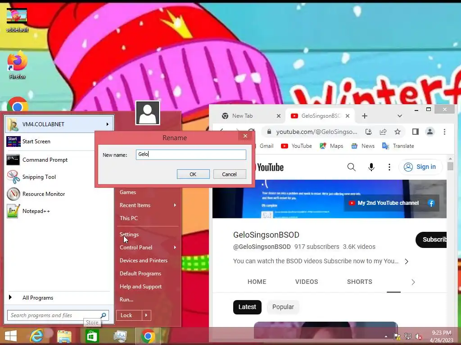Select the Popular filter chip

pyautogui.click(x=283, y=307)
